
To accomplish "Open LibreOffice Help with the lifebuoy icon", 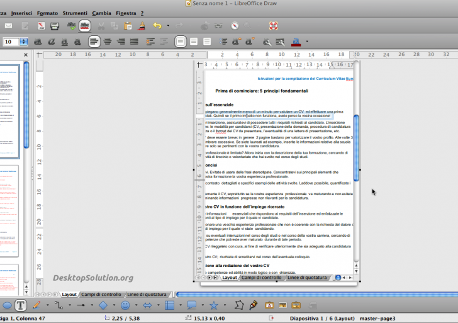I will tap(274, 26).
